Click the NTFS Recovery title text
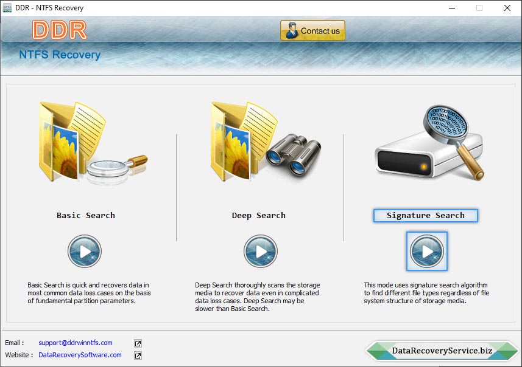This screenshot has height=367, width=522. click(x=60, y=55)
